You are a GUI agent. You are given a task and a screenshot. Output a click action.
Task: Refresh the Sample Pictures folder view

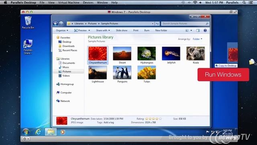click(x=157, y=24)
